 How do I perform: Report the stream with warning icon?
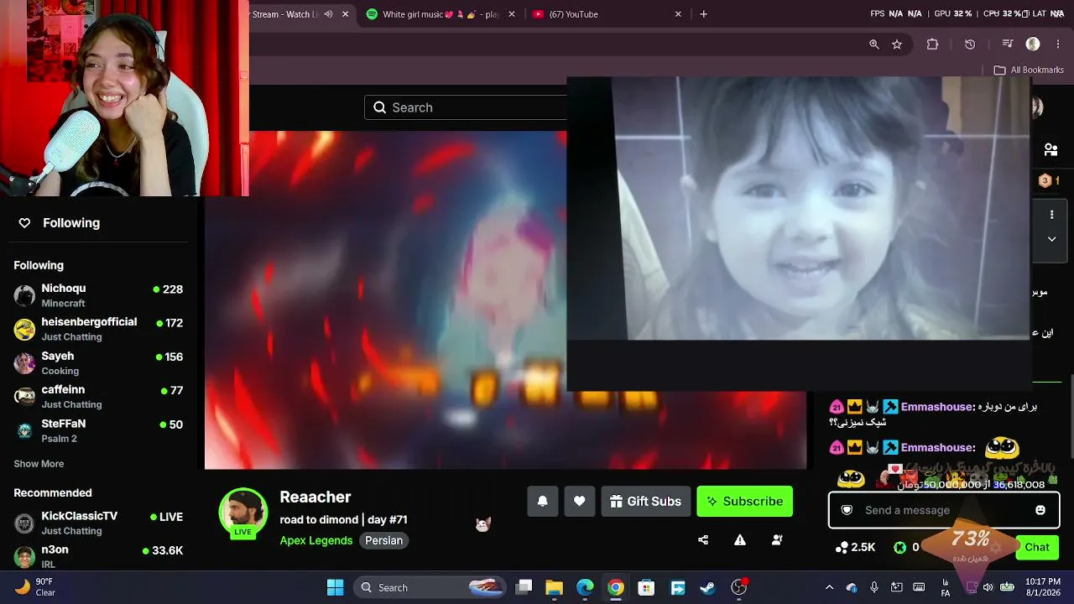[x=740, y=540]
